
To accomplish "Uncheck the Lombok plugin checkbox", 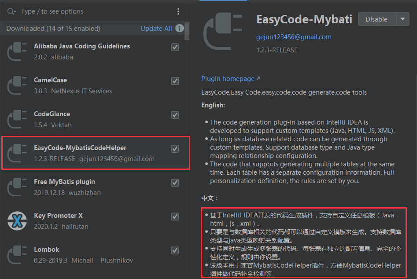I will point(175,250).
